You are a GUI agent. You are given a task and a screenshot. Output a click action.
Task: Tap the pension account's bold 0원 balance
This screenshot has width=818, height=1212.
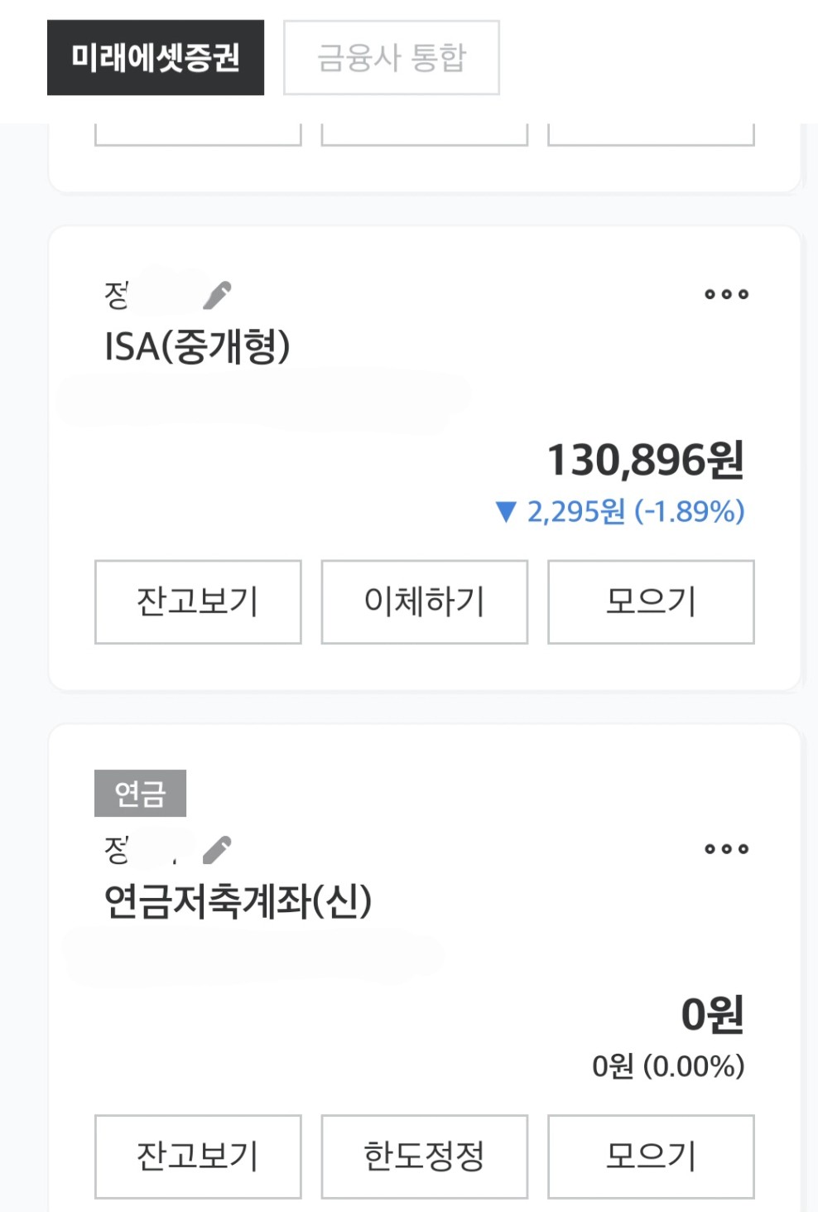pyautogui.click(x=712, y=1014)
